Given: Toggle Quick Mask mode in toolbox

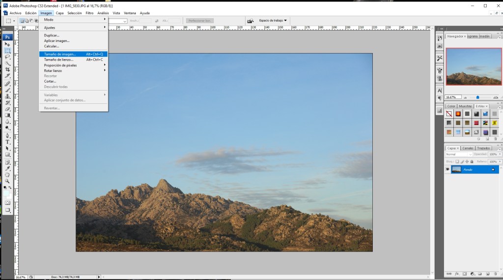Looking at the screenshot, I should pos(8,202).
